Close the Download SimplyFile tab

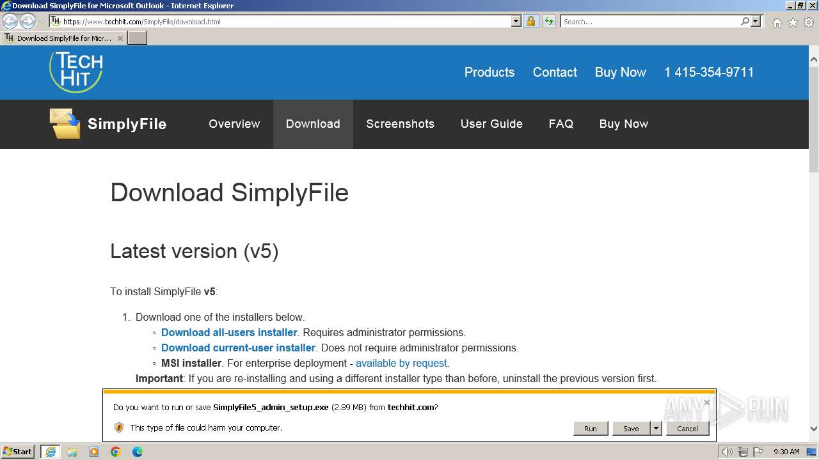point(120,38)
